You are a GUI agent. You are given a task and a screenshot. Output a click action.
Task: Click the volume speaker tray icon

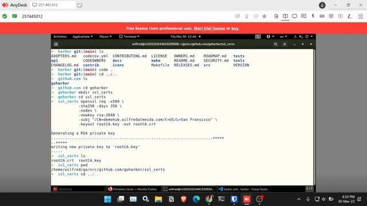tap(323, 199)
